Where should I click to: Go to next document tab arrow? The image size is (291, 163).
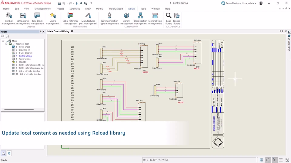(283, 31)
